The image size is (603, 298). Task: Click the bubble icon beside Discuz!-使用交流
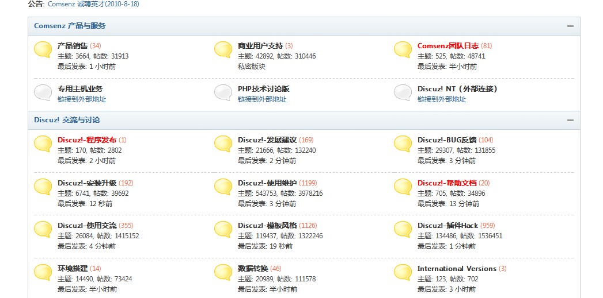click(x=43, y=229)
